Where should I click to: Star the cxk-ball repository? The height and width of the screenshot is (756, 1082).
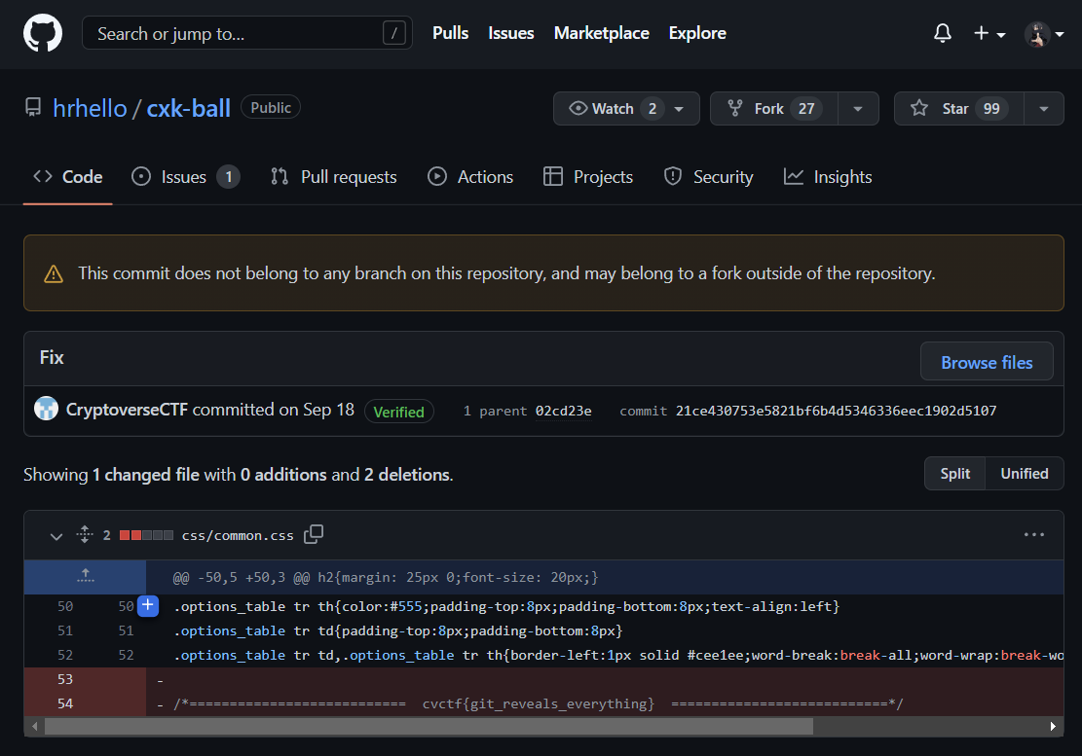958,109
